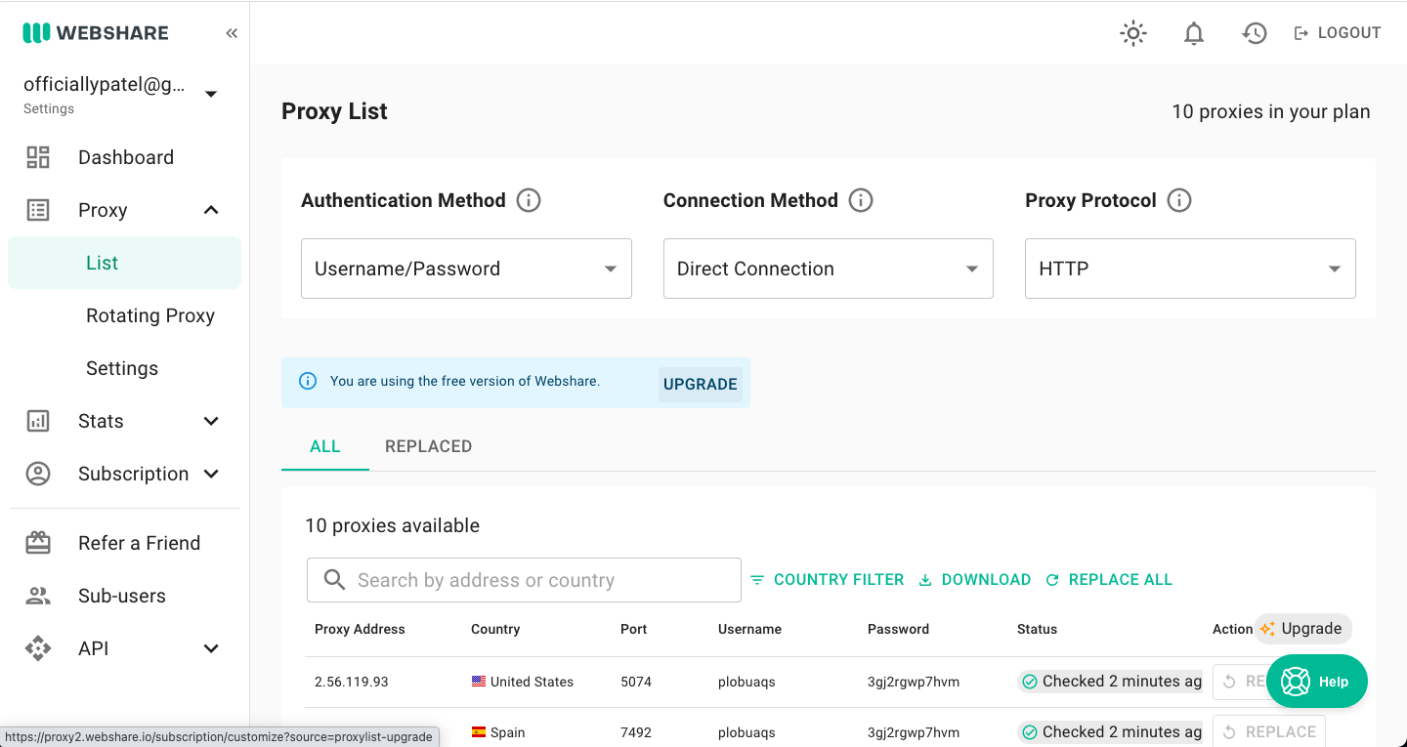Viewport: 1407px width, 747px height.
Task: Click DOWNLOAD proxy list
Action: [975, 580]
